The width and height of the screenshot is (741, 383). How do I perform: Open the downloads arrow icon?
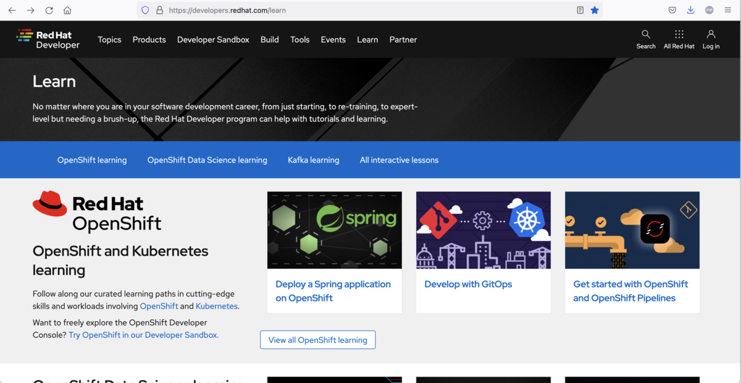pos(691,11)
